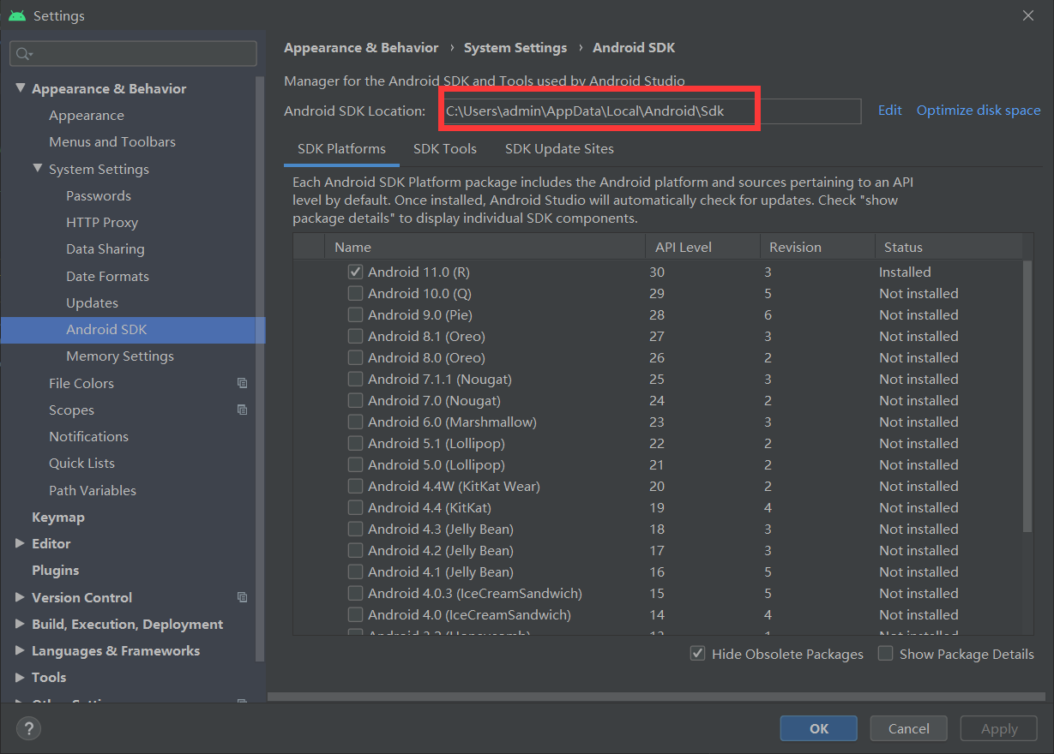Click the Cancel button
Screen dimensions: 1054x754
909,728
